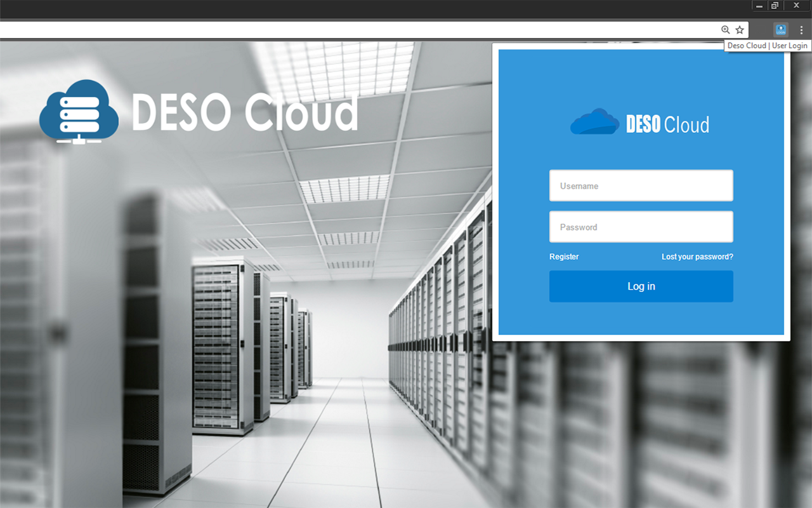Click the zoom magnifier icon in address bar
The image size is (812, 508).
(x=726, y=30)
